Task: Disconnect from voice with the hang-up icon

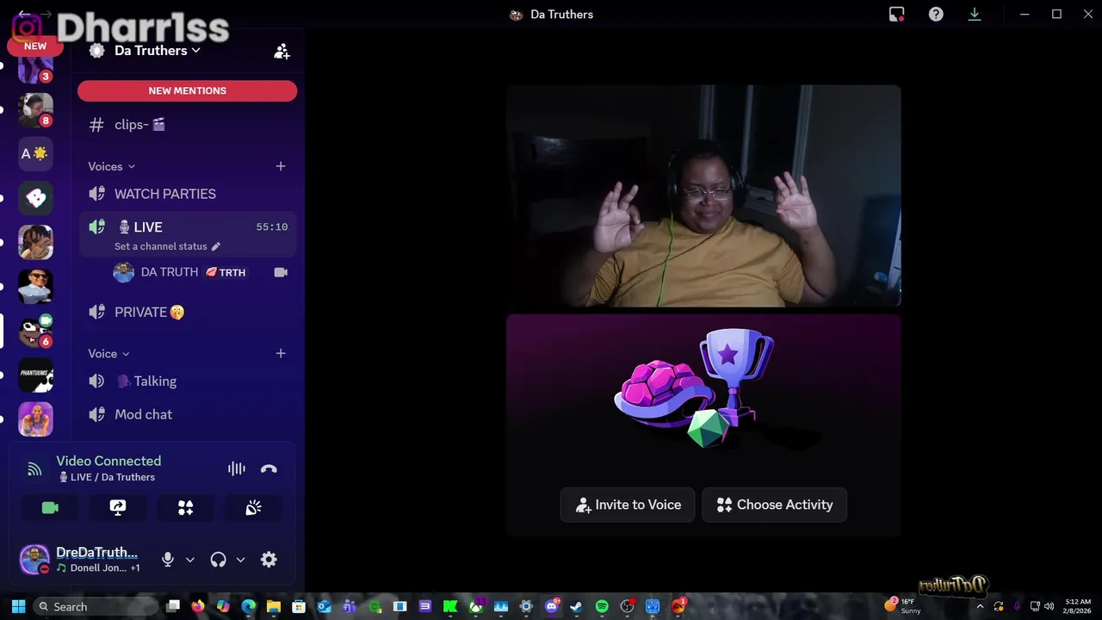Action: [x=269, y=468]
